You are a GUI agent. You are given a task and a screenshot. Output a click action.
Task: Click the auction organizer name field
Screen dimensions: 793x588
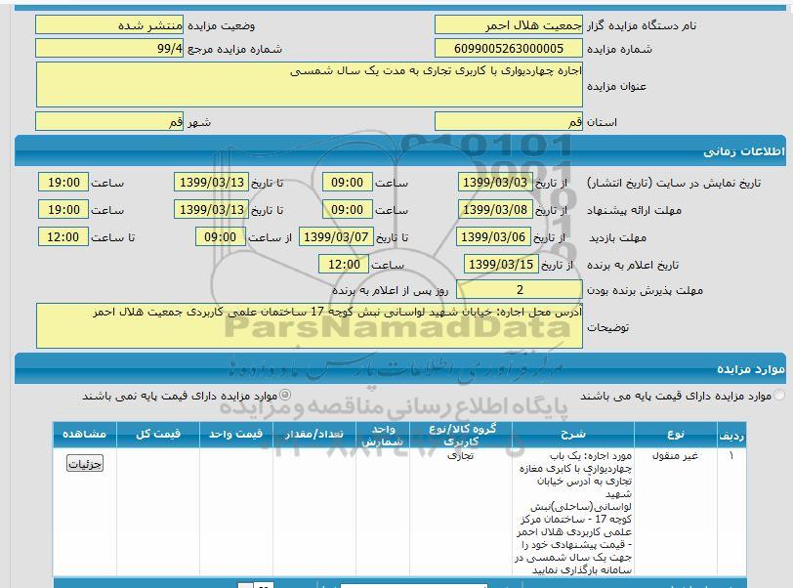(x=508, y=24)
